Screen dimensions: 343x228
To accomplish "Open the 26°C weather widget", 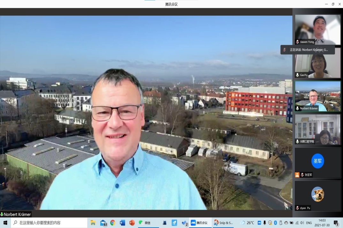I will (x=248, y=223).
